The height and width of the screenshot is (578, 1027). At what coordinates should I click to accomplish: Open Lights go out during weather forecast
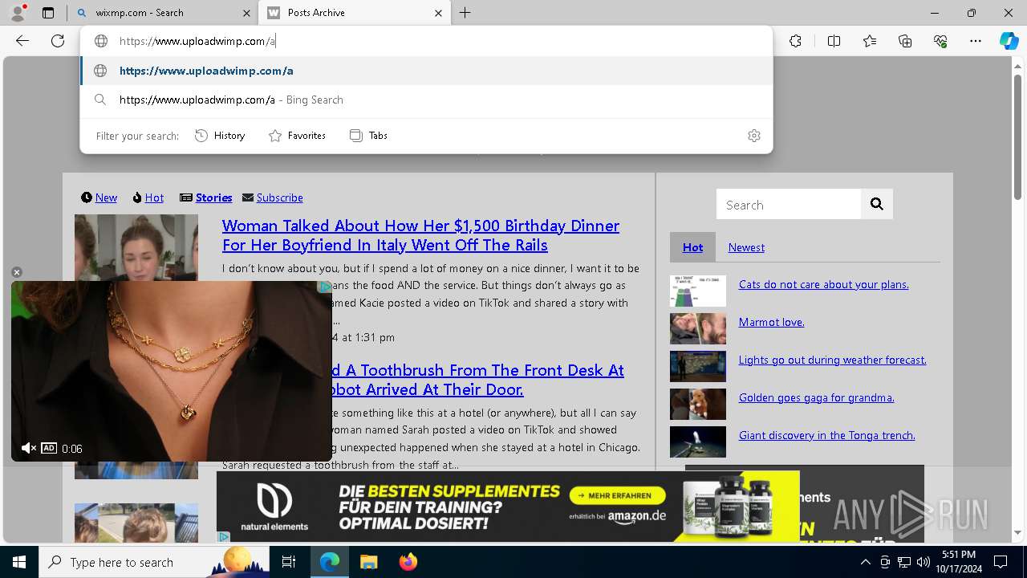pos(832,360)
